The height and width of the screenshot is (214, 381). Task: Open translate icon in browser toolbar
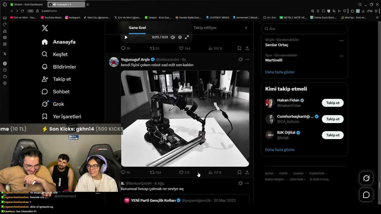334,11
